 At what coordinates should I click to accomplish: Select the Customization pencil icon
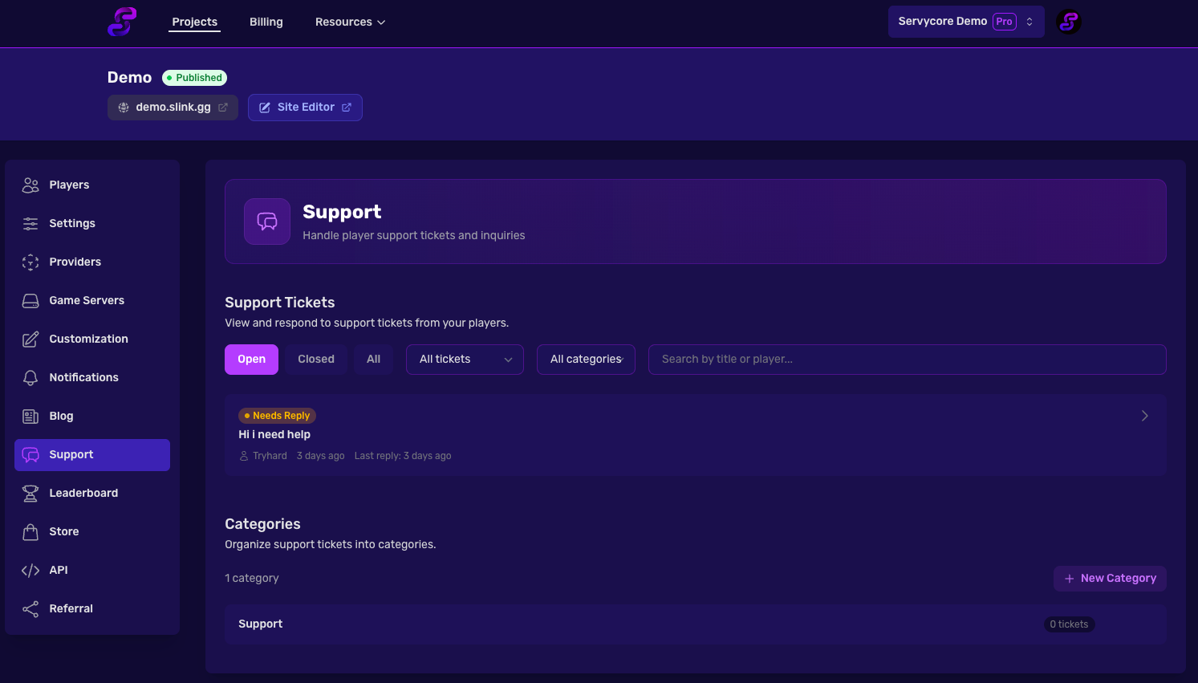point(30,339)
